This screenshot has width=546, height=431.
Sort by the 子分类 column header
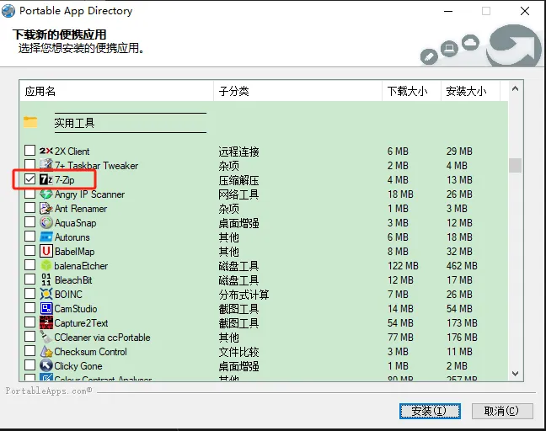coord(297,91)
